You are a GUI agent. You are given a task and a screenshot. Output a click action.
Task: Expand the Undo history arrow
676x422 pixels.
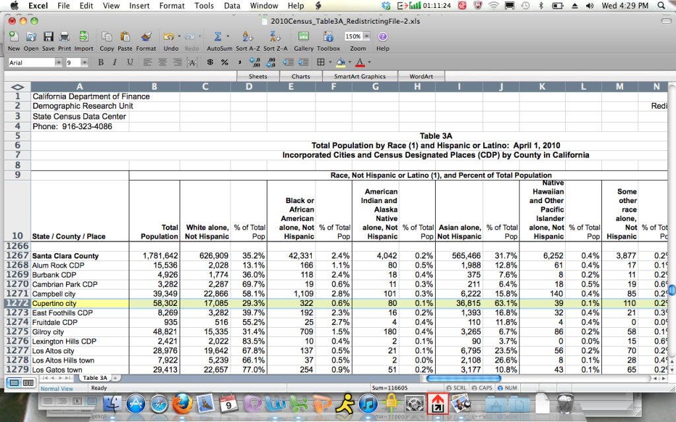[x=179, y=37]
